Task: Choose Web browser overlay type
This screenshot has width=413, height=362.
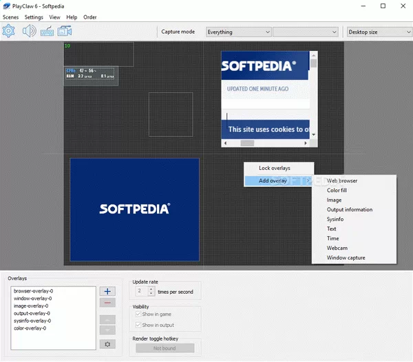Action: pos(354,181)
